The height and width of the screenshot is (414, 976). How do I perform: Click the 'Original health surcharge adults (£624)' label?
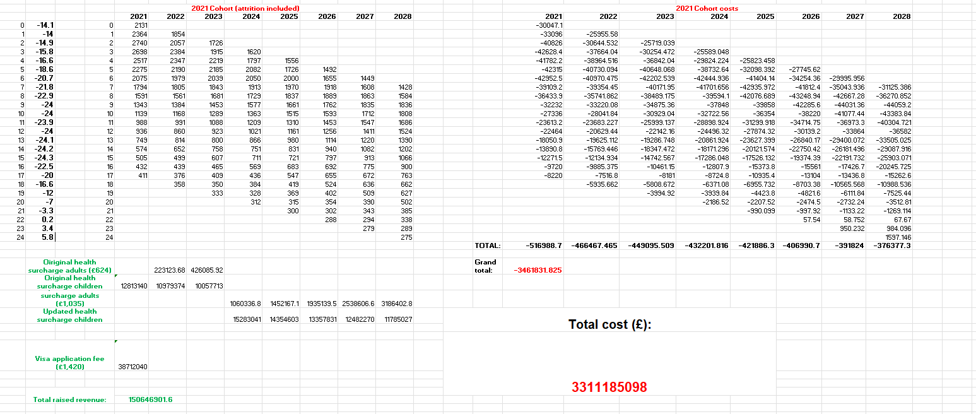pyautogui.click(x=71, y=266)
